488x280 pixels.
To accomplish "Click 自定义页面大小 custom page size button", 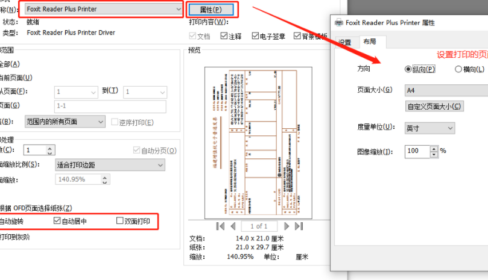I will pos(434,107).
